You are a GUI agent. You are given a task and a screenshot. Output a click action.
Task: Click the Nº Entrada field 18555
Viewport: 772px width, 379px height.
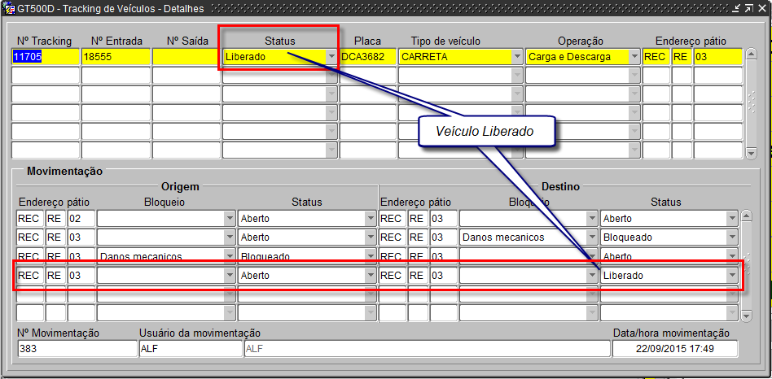click(x=116, y=57)
